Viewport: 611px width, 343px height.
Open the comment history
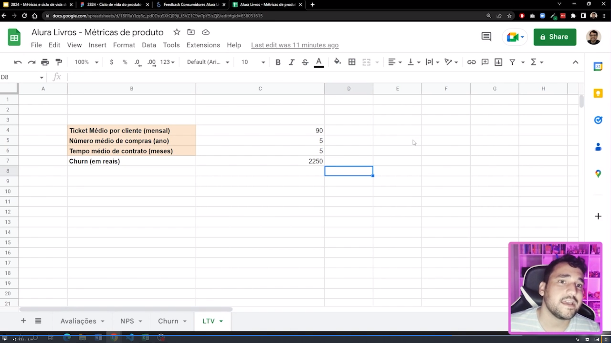point(486,37)
